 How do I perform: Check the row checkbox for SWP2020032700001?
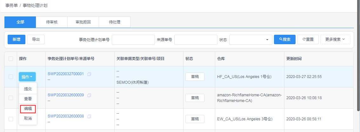point(11,77)
